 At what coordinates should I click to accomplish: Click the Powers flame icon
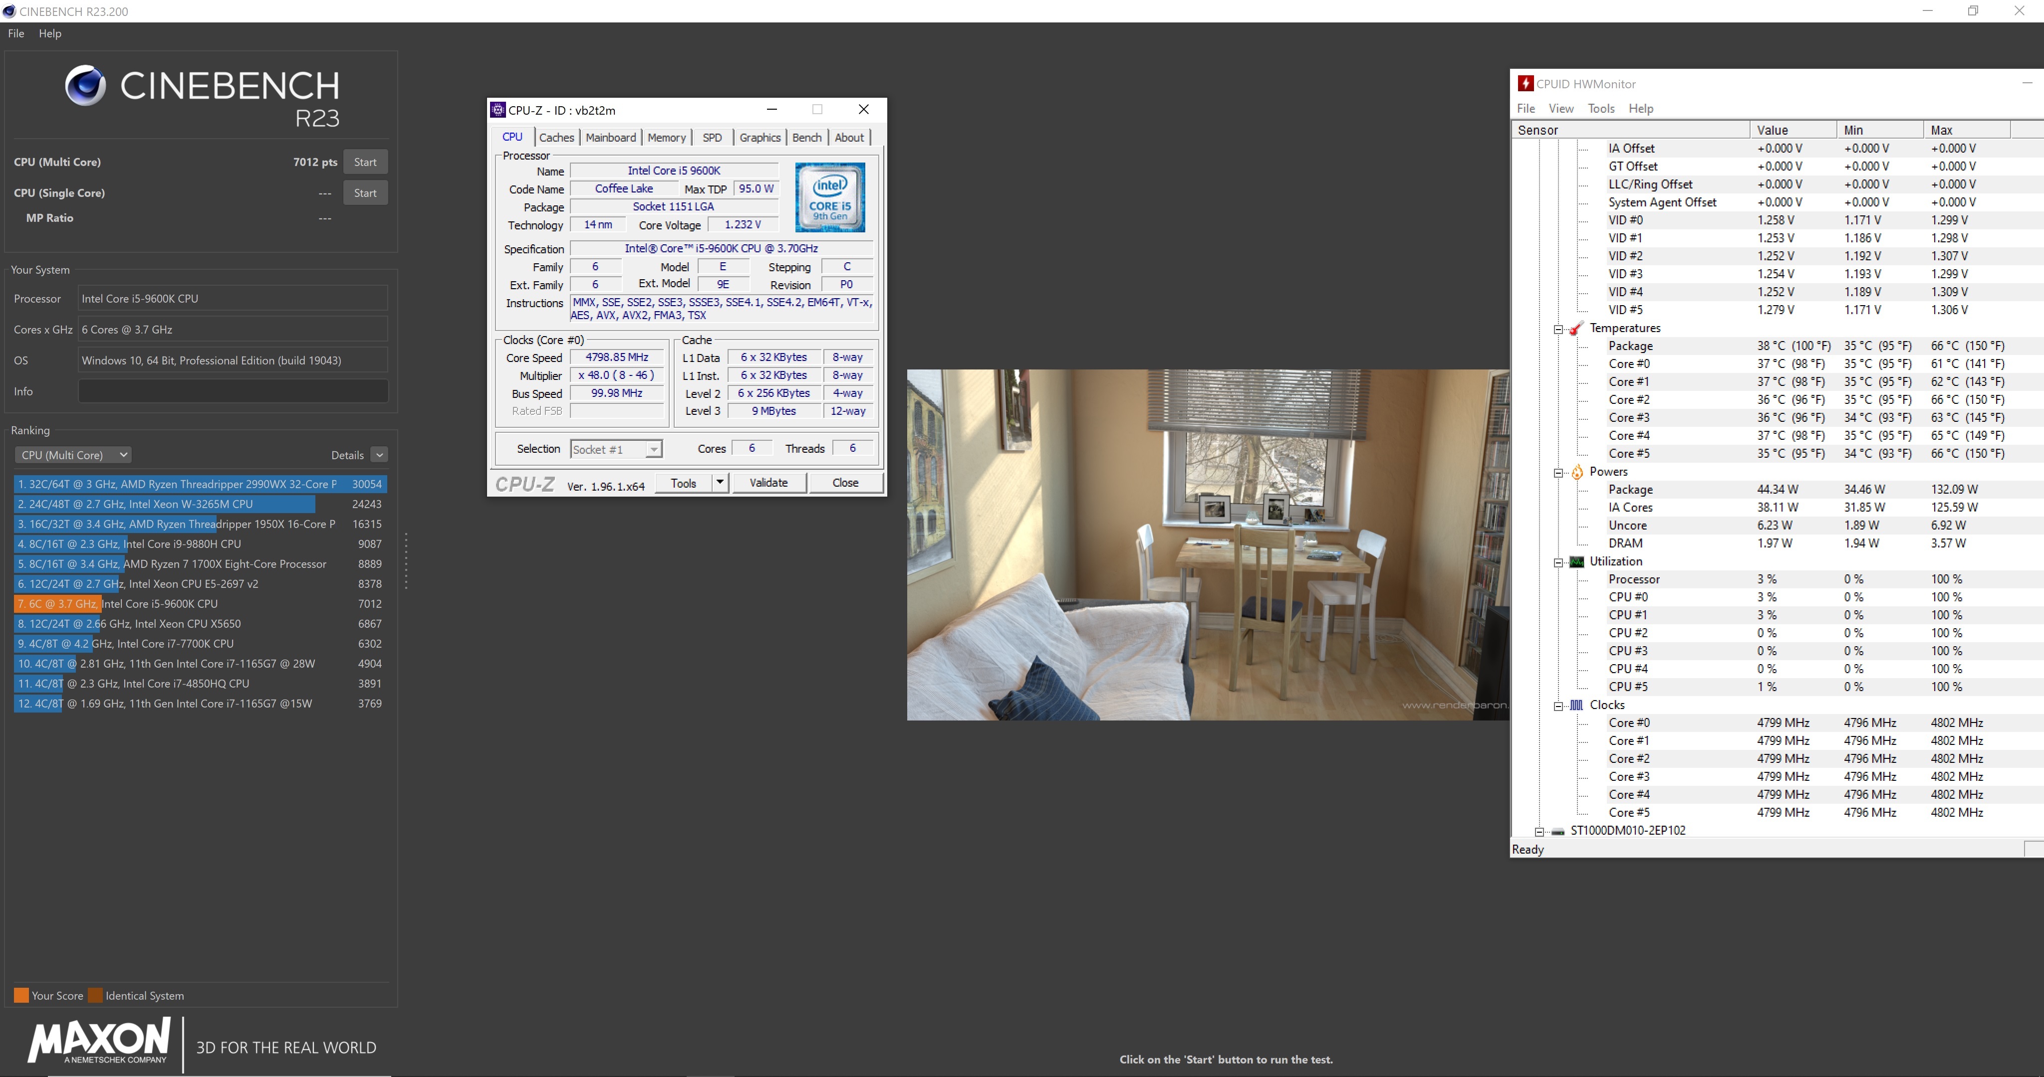click(x=1576, y=472)
